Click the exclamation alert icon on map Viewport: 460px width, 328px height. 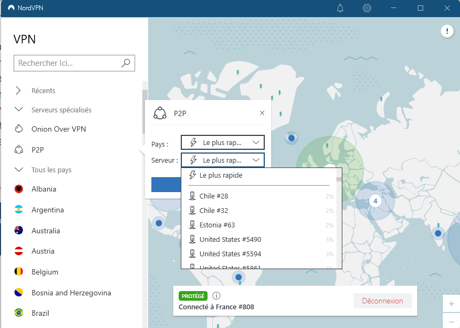point(447,31)
